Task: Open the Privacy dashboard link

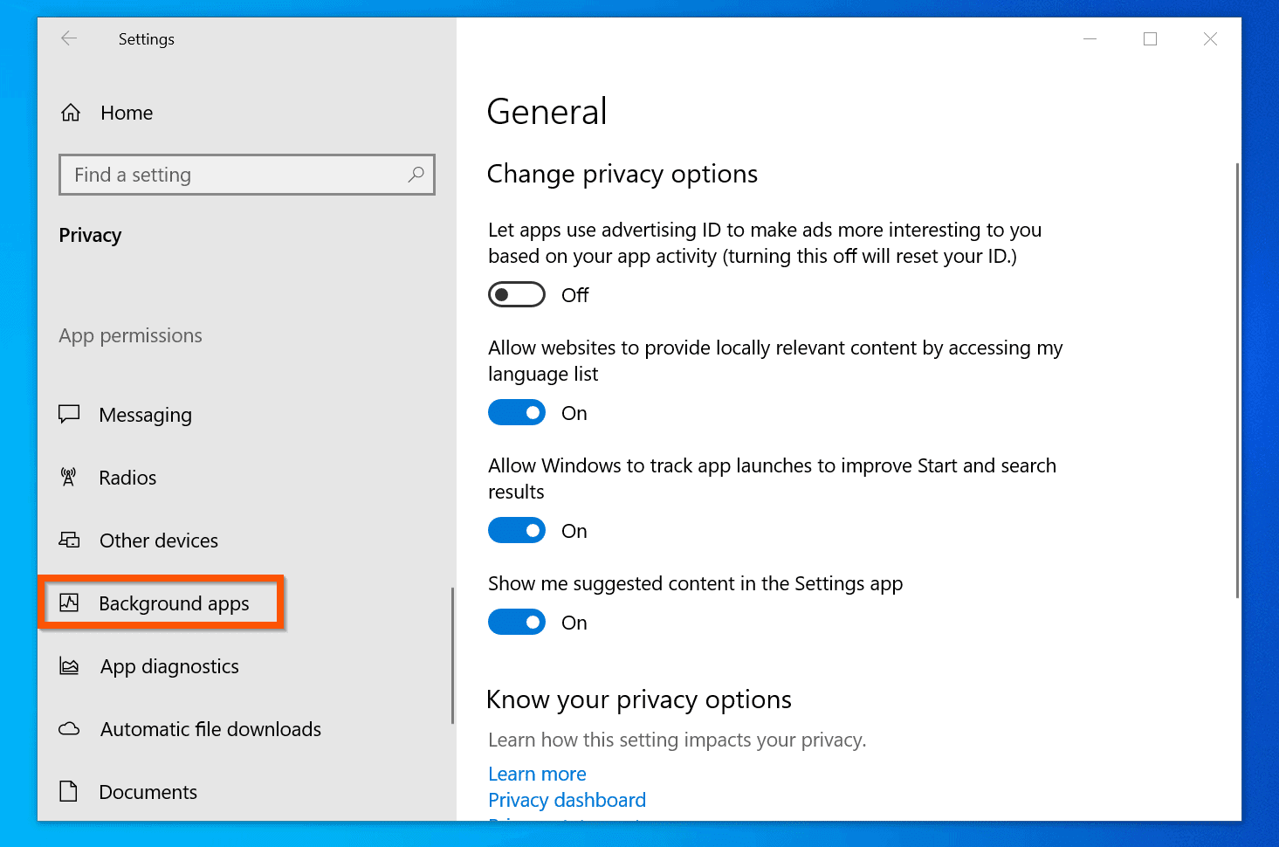Action: 567,800
